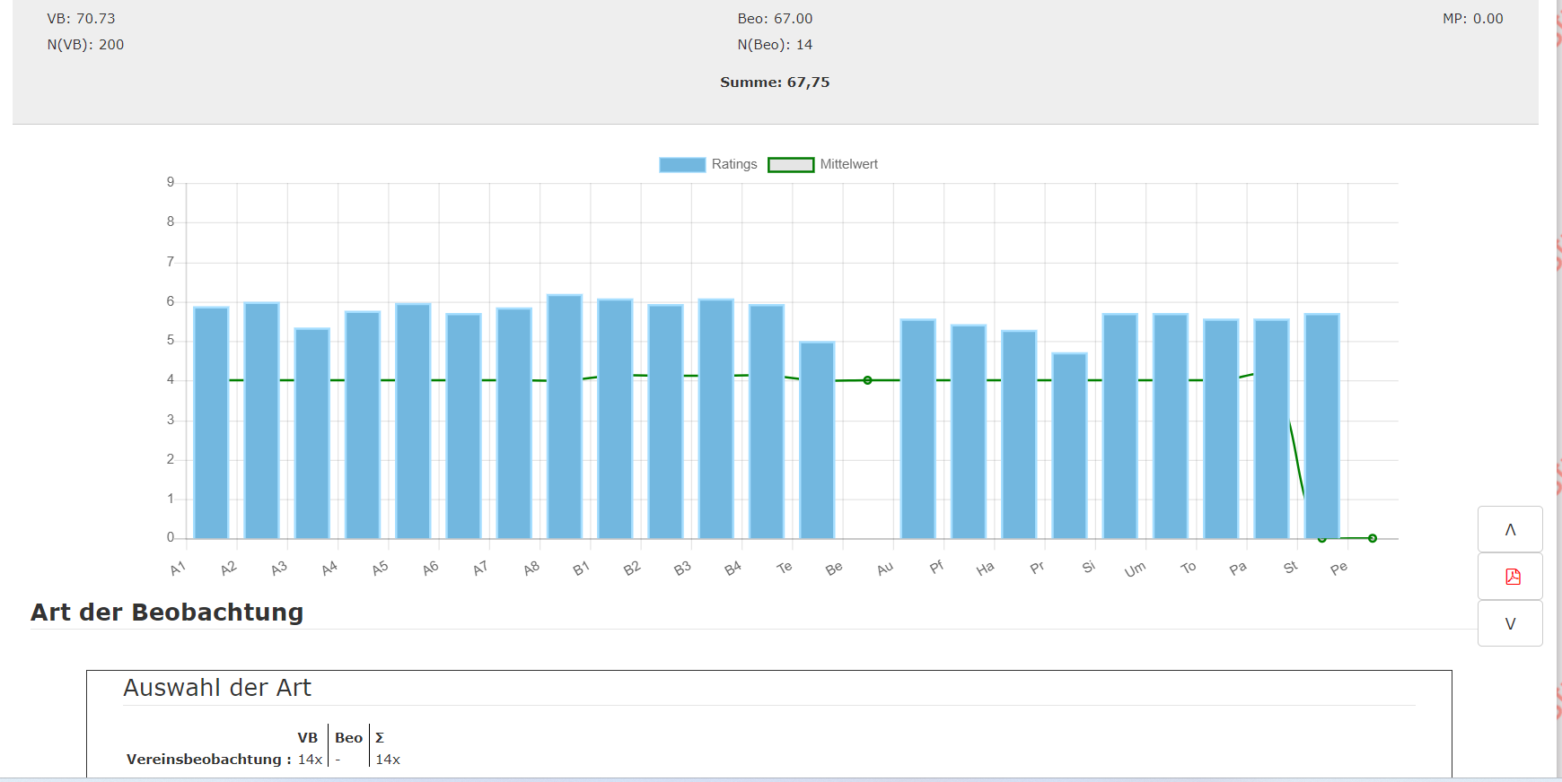Click the Pr ratings bar
Viewport: 1562px width, 782px height.
click(1070, 446)
